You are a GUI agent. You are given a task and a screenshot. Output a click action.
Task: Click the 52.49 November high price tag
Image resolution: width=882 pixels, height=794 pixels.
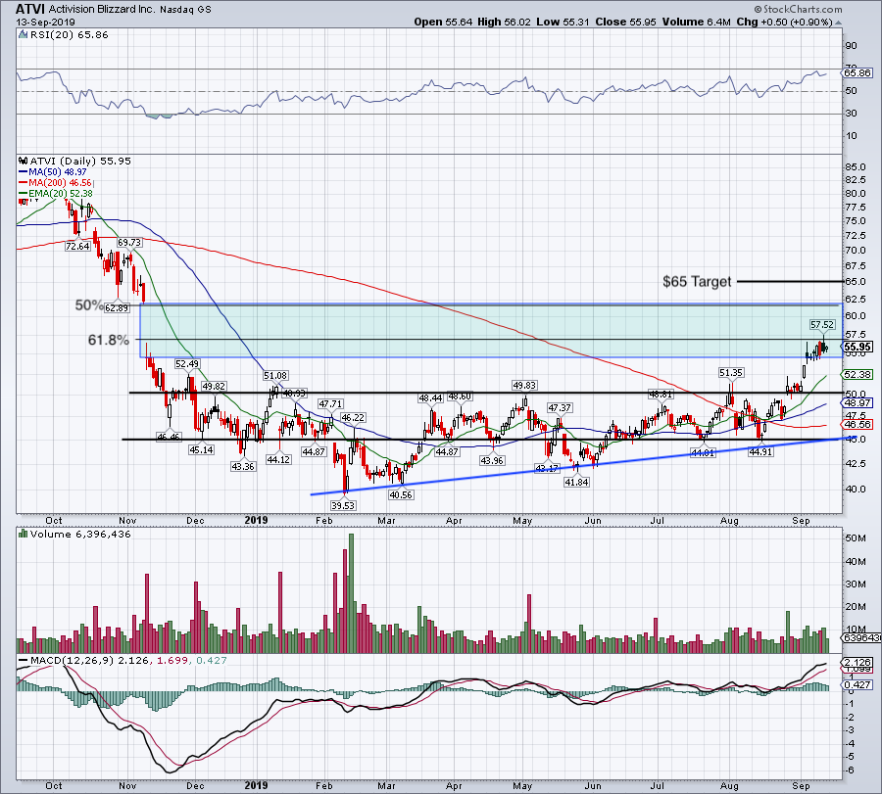pos(187,364)
